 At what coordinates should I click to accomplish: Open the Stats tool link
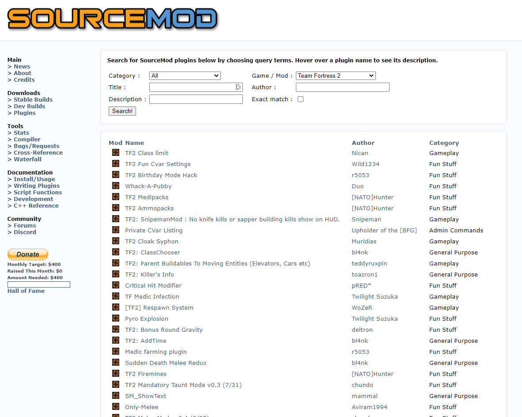tap(21, 133)
